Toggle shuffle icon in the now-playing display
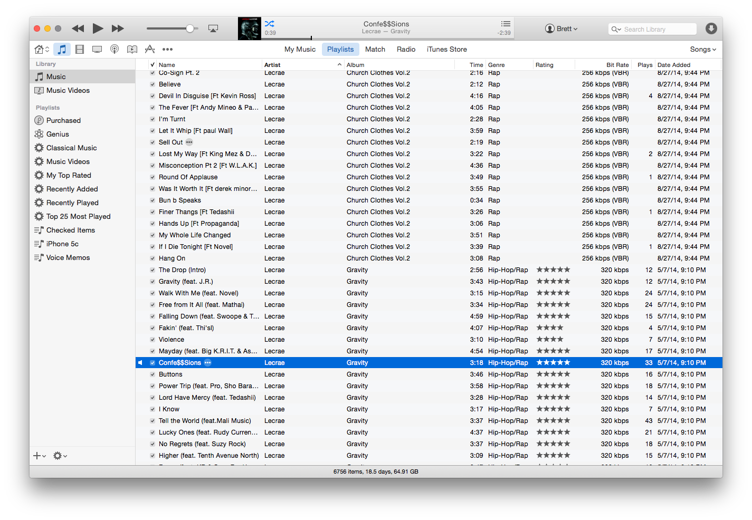The height and width of the screenshot is (520, 752). click(x=270, y=24)
